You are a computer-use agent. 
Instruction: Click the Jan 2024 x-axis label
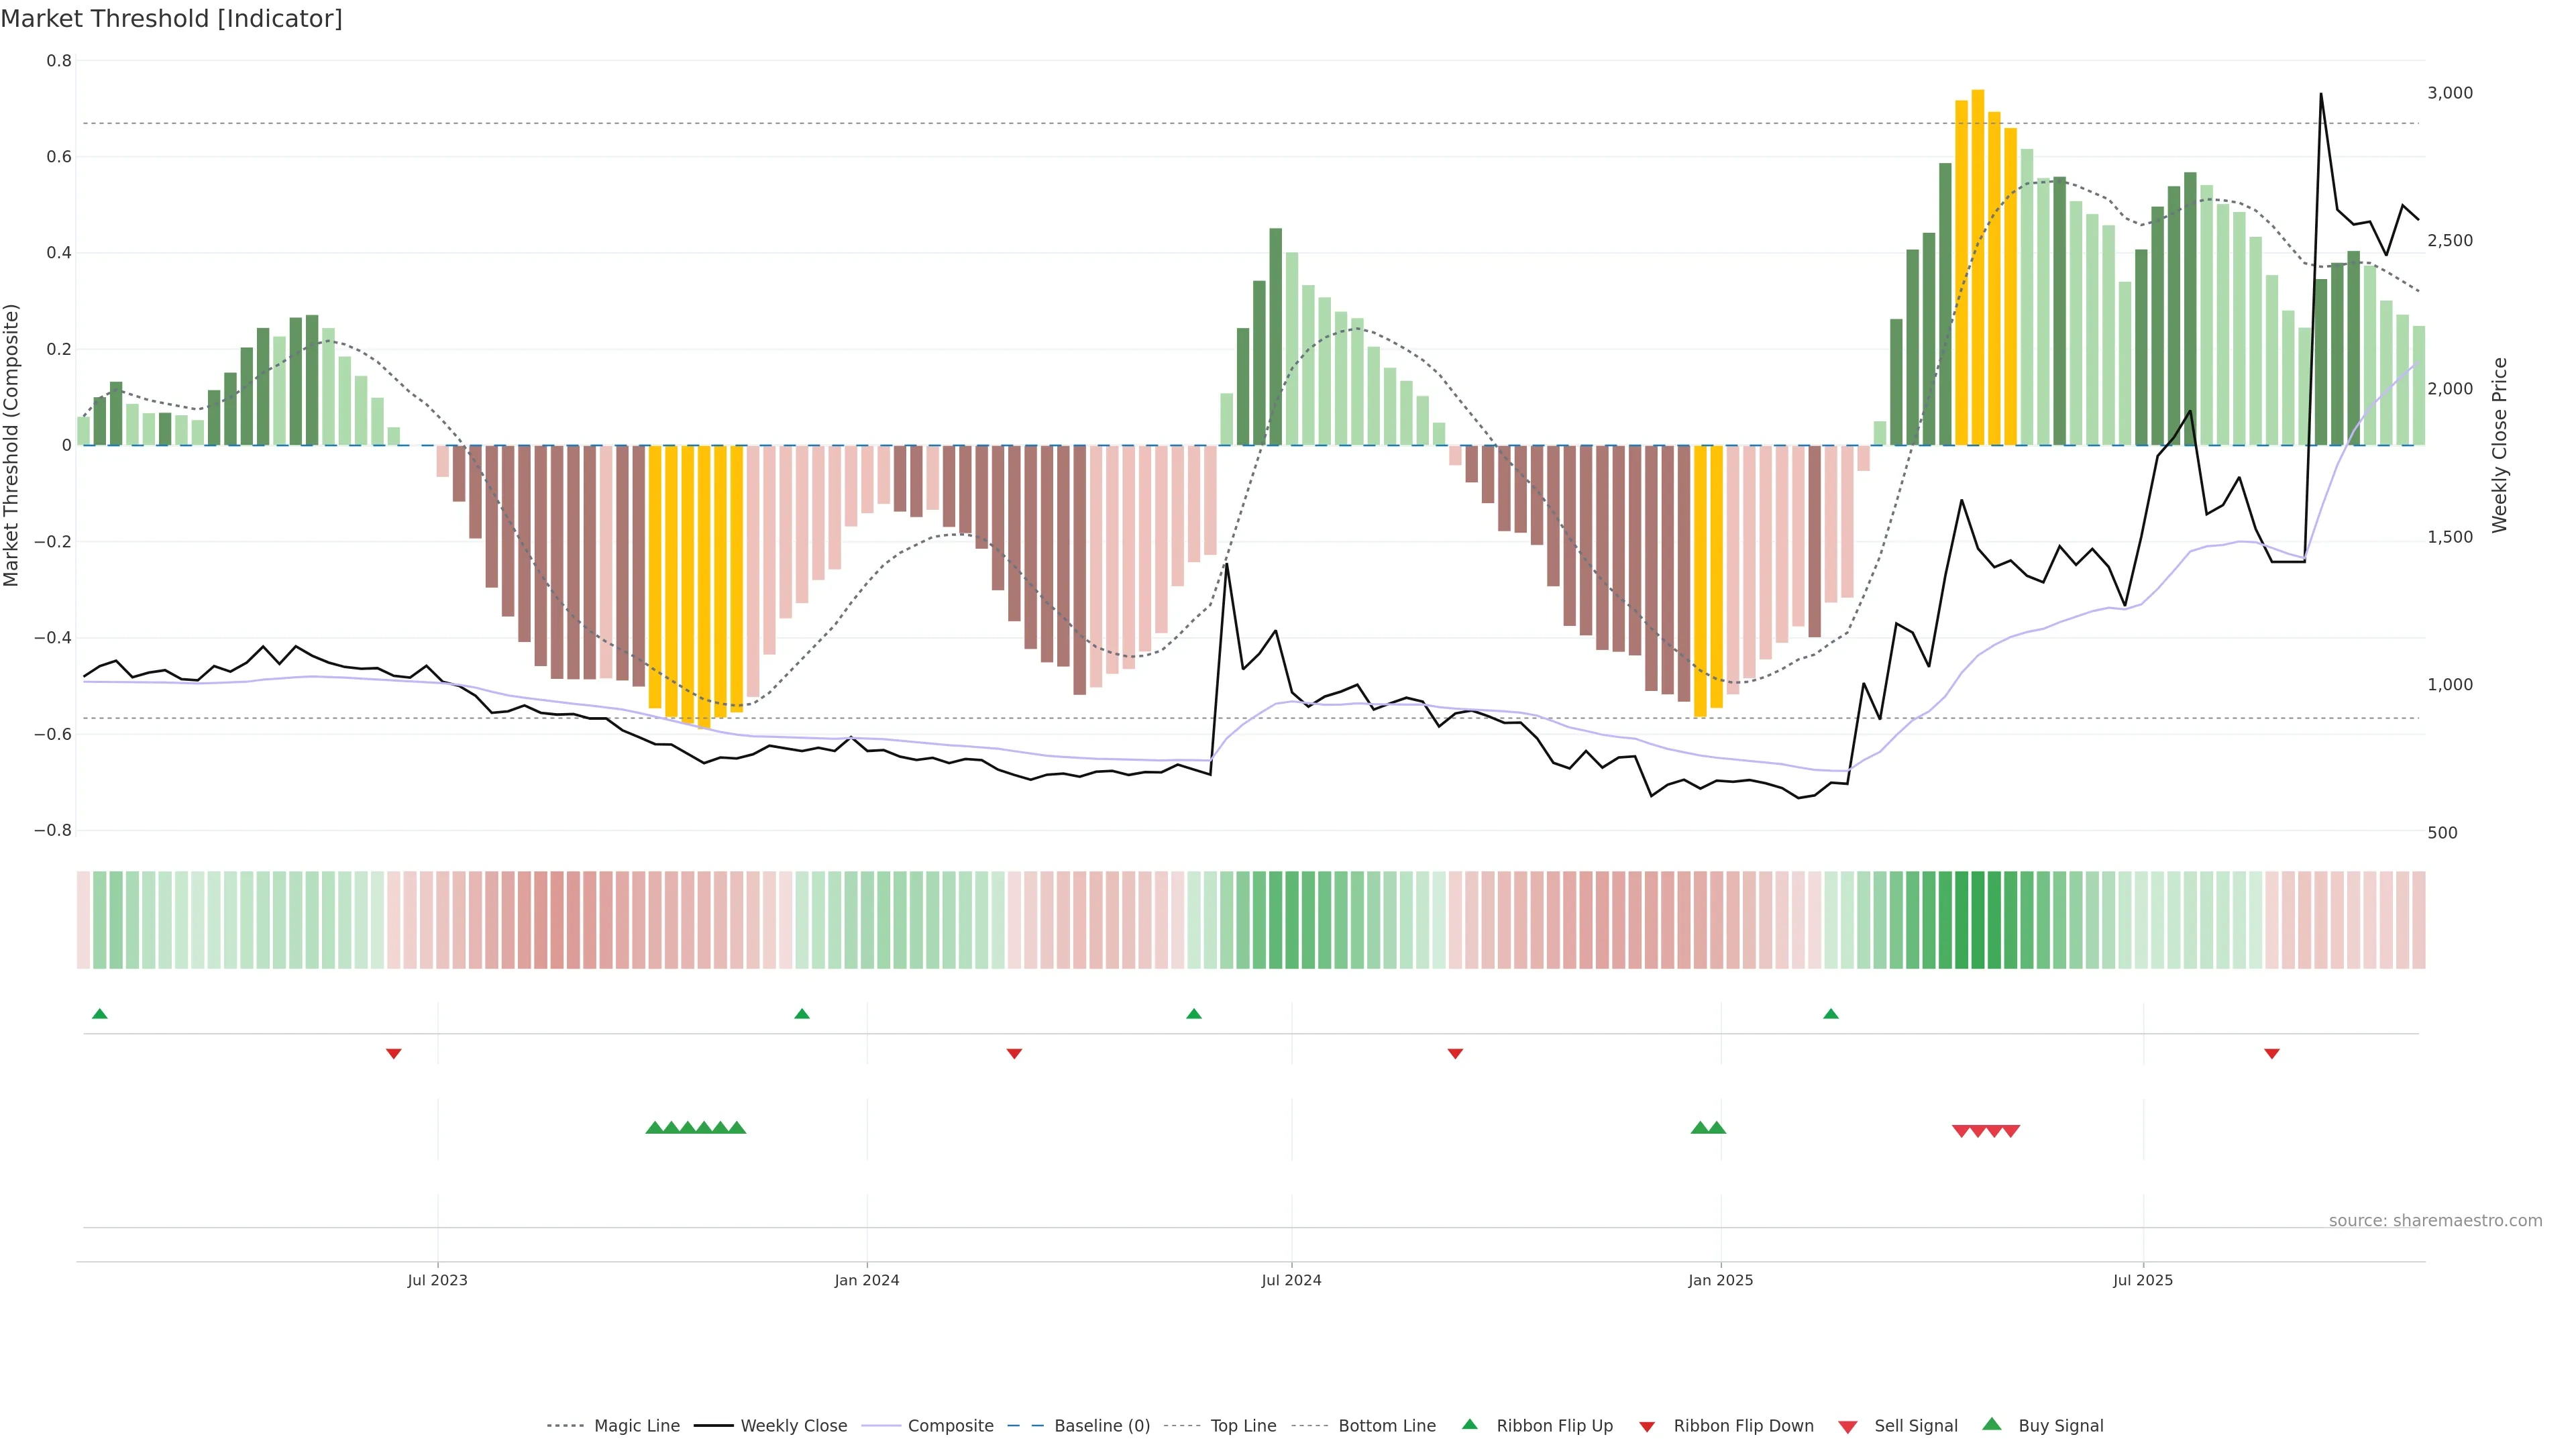(x=866, y=1280)
